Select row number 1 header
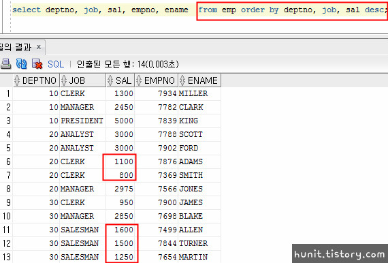The height and width of the screenshot is (263, 388). [6, 93]
